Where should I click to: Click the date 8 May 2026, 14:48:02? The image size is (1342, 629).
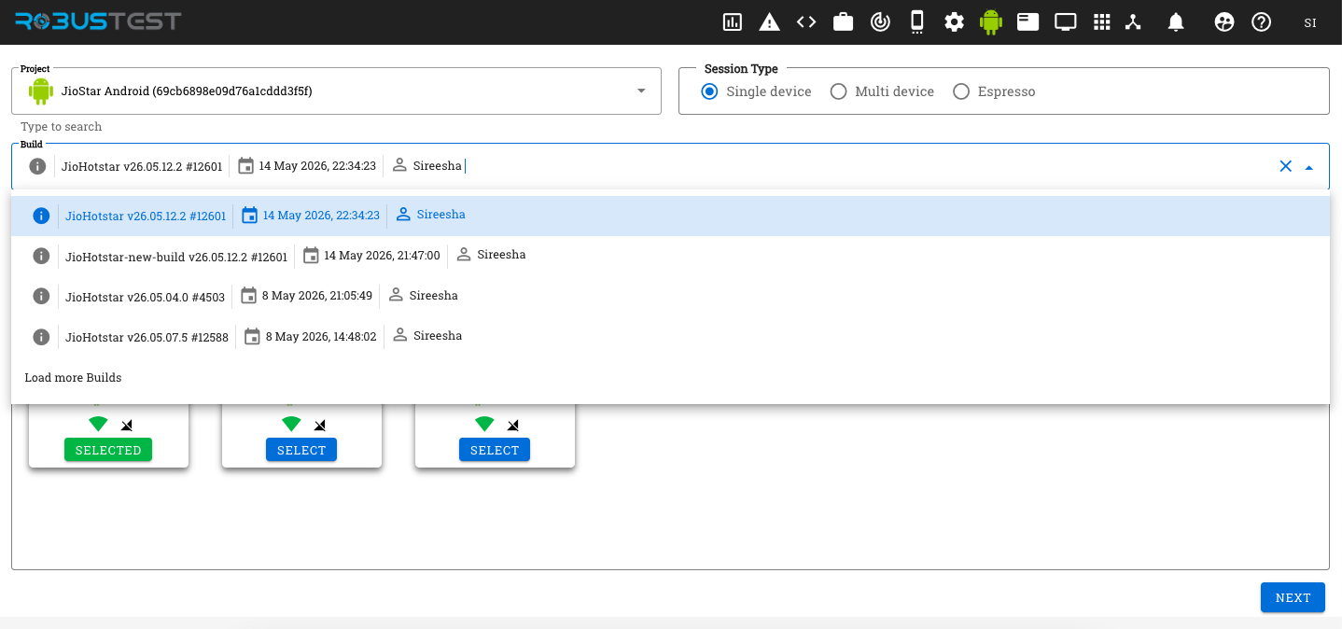point(321,336)
